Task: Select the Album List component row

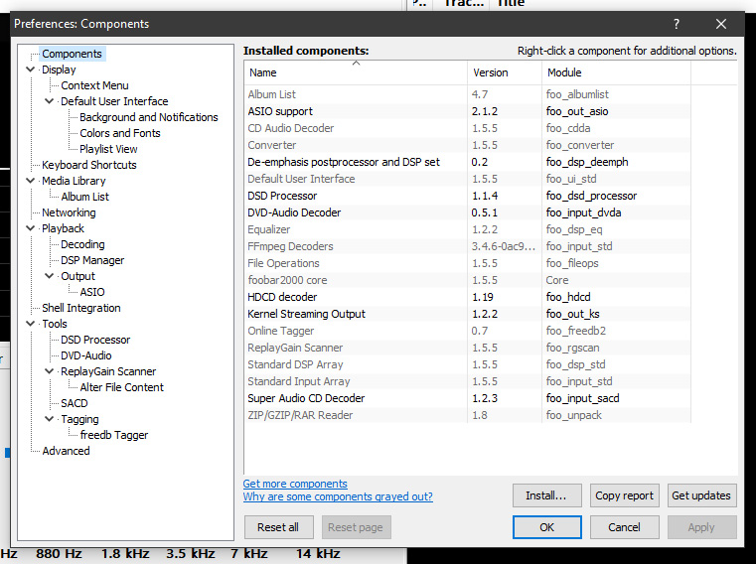Action: point(468,94)
